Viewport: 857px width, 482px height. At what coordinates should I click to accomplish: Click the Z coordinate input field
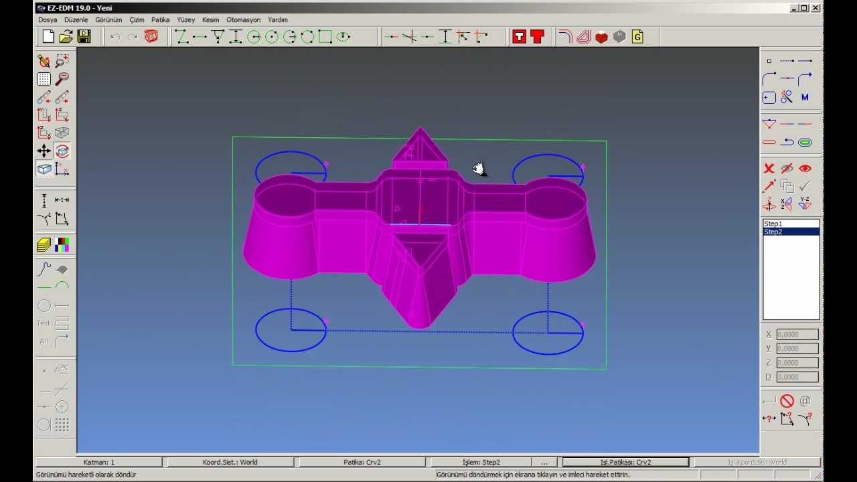(797, 362)
